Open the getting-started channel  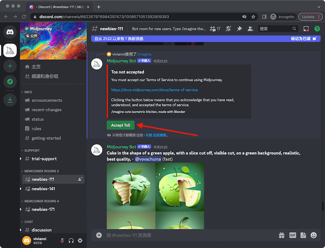click(x=46, y=138)
